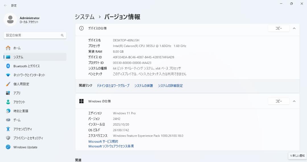The height and width of the screenshot is (162, 307).
Task: Open ネットワークとインターネット settings
Action: 35,75
